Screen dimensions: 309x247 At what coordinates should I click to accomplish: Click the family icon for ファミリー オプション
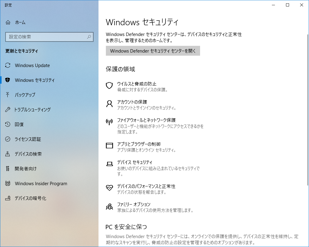[109, 206]
